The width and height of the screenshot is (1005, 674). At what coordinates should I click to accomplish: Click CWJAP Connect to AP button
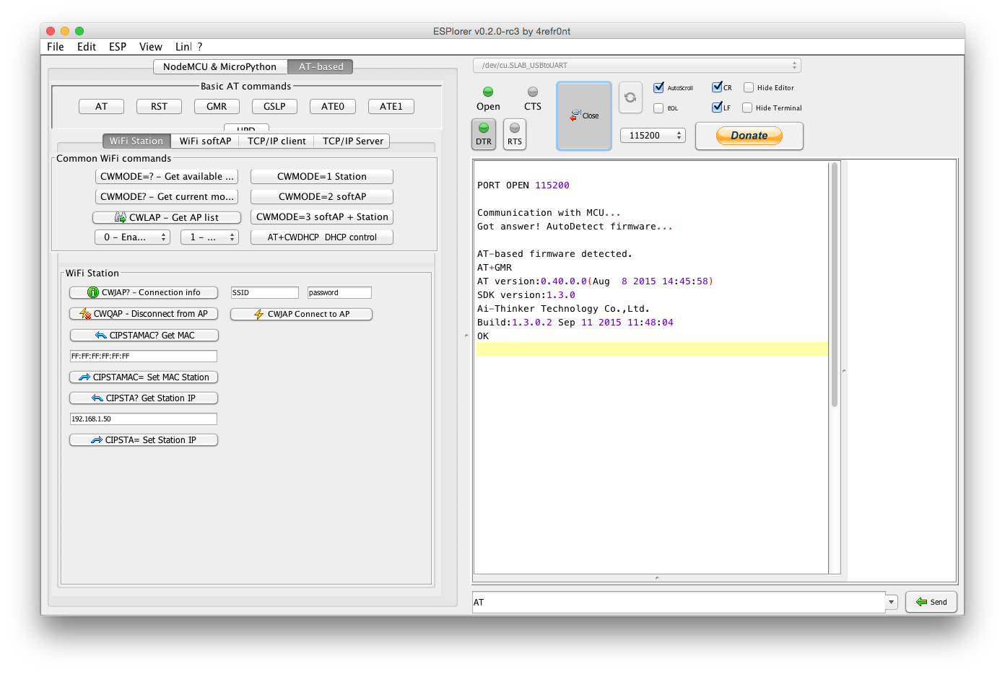(x=301, y=314)
